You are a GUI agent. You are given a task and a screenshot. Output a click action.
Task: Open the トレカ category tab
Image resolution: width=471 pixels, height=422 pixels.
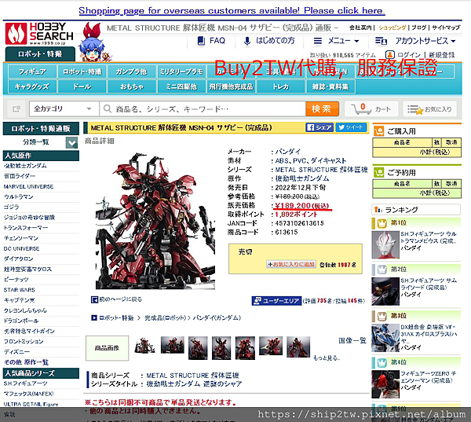pos(280,86)
